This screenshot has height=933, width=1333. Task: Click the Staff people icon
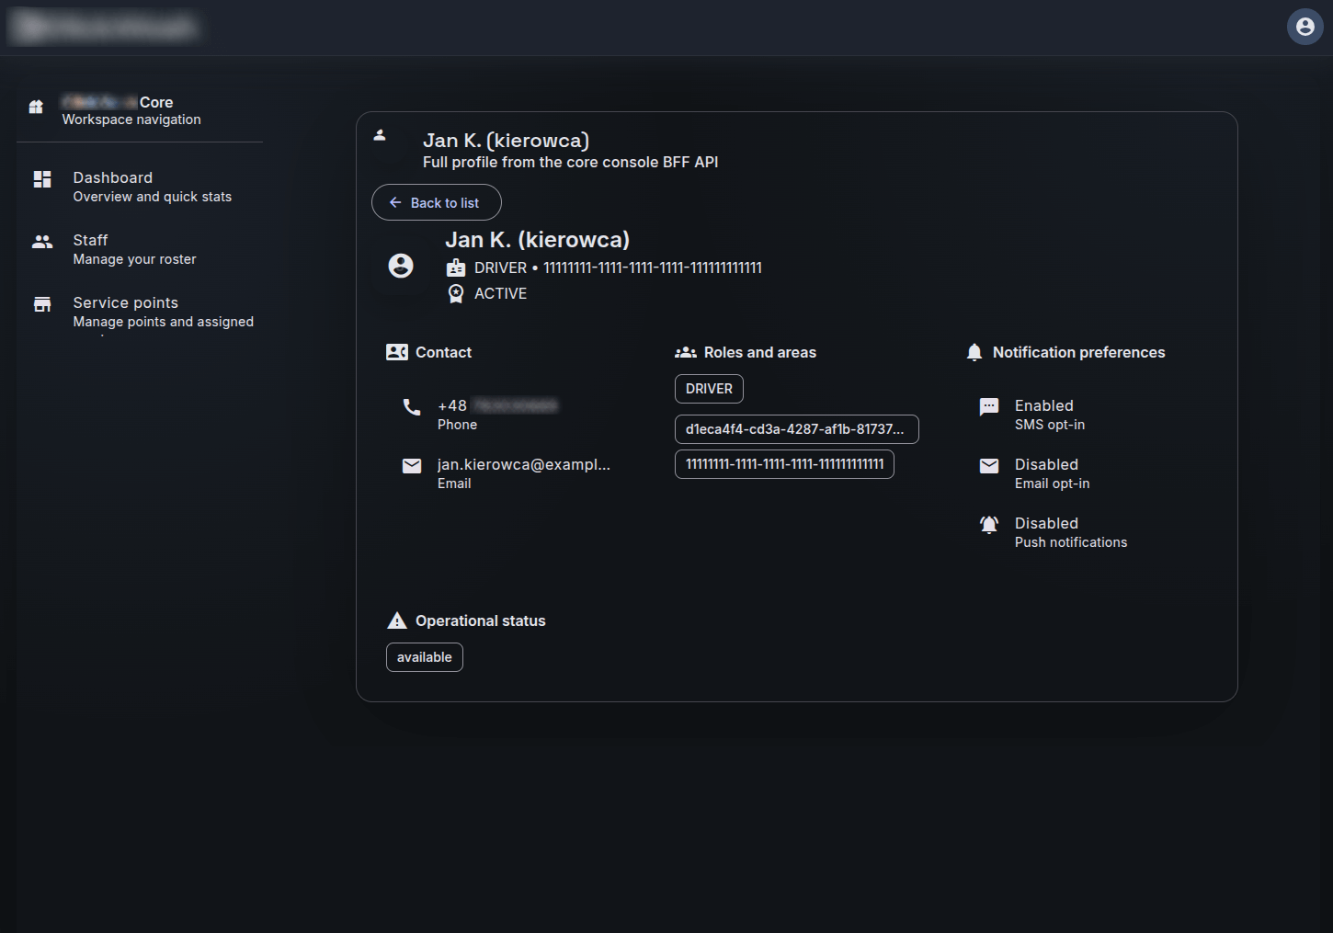pos(42,242)
